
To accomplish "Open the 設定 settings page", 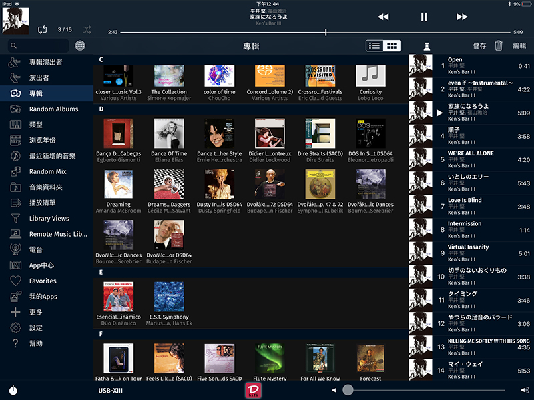I will 36,328.
